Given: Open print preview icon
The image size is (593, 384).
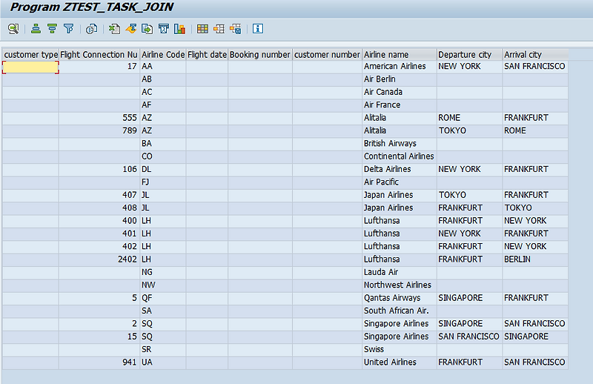Looking at the screenshot, I should click(x=91, y=29).
